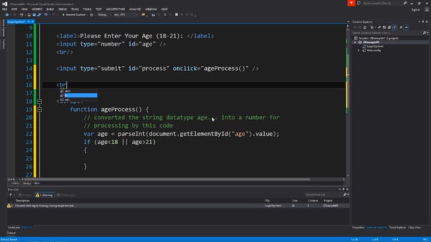This screenshot has width=431, height=242.
Task: Open the ARCHITECTURE menu
Action: point(115,9)
